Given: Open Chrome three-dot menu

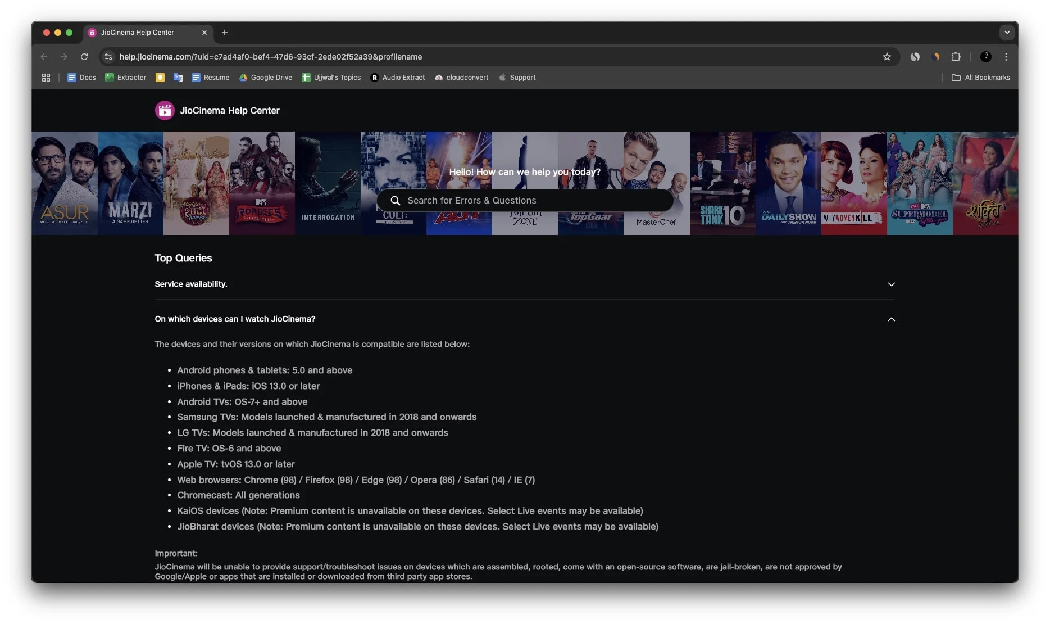Looking at the screenshot, I should click(x=1006, y=57).
